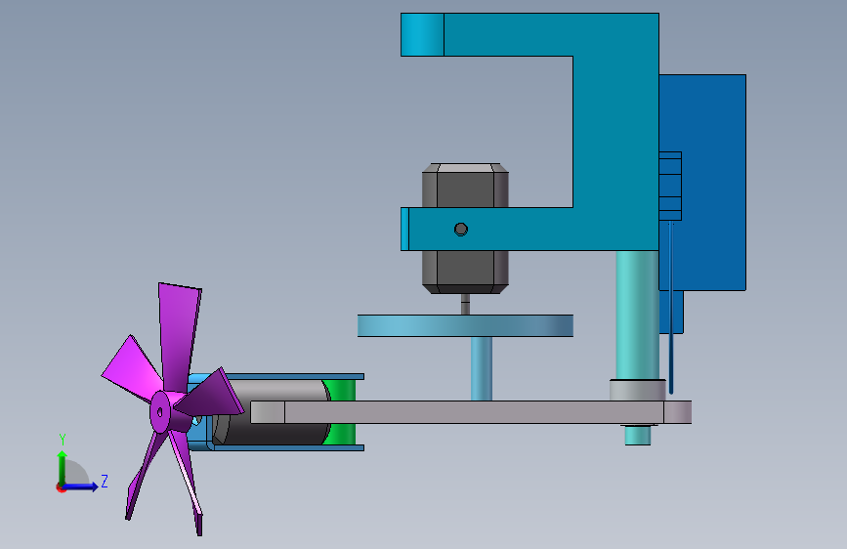847x549 pixels.
Task: Select the small connector block on the back plate
Action: click(x=670, y=187)
